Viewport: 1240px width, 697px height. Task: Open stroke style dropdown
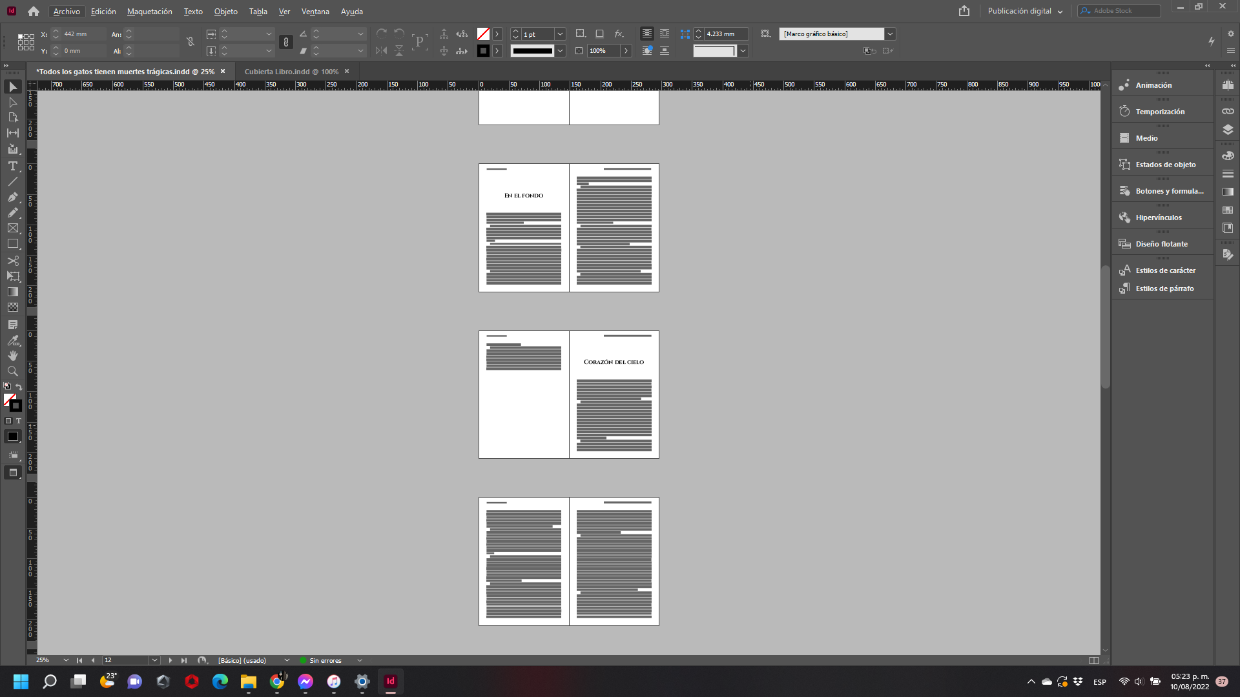click(x=561, y=51)
